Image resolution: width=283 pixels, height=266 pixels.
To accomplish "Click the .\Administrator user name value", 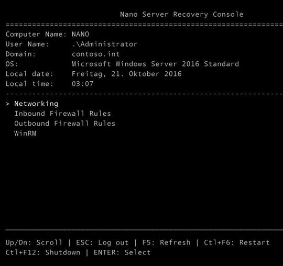I will pyautogui.click(x=104, y=44).
